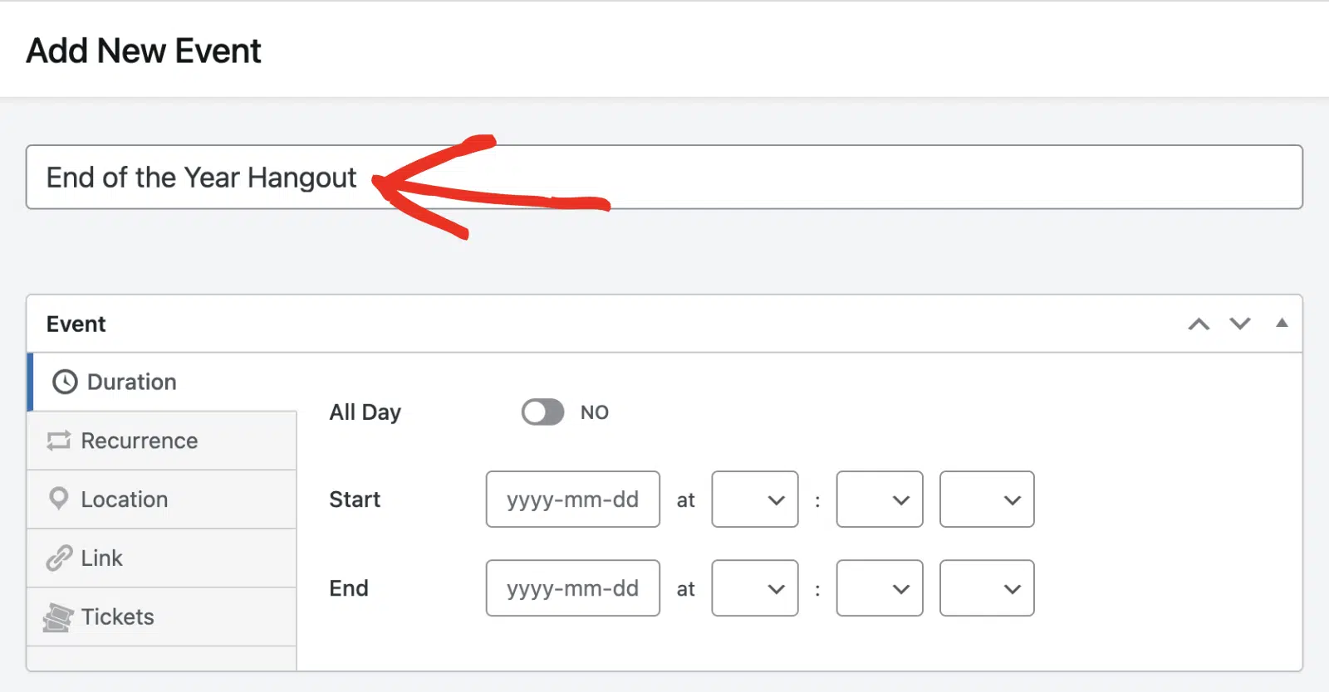
Task: Open the Tickets tab
Action: pyautogui.click(x=162, y=617)
